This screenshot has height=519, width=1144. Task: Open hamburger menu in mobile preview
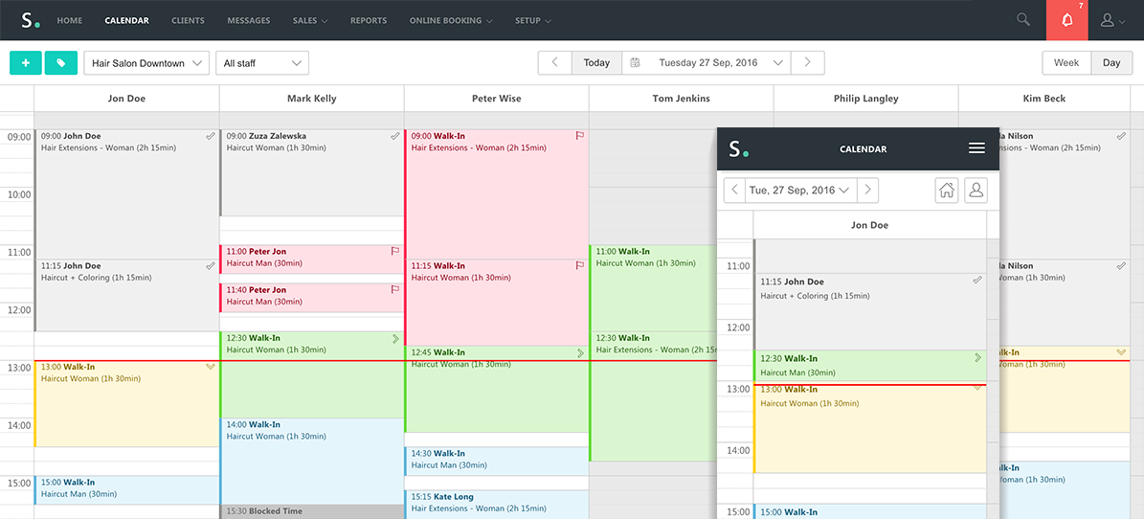point(976,148)
